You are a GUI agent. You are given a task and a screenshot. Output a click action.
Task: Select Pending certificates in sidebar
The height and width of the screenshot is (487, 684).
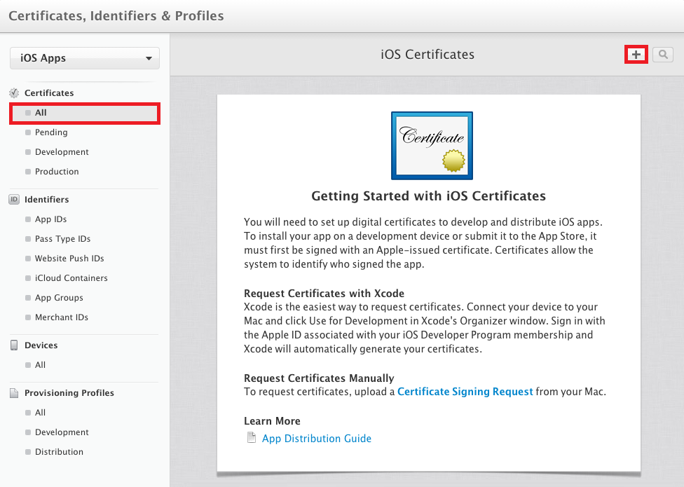51,132
